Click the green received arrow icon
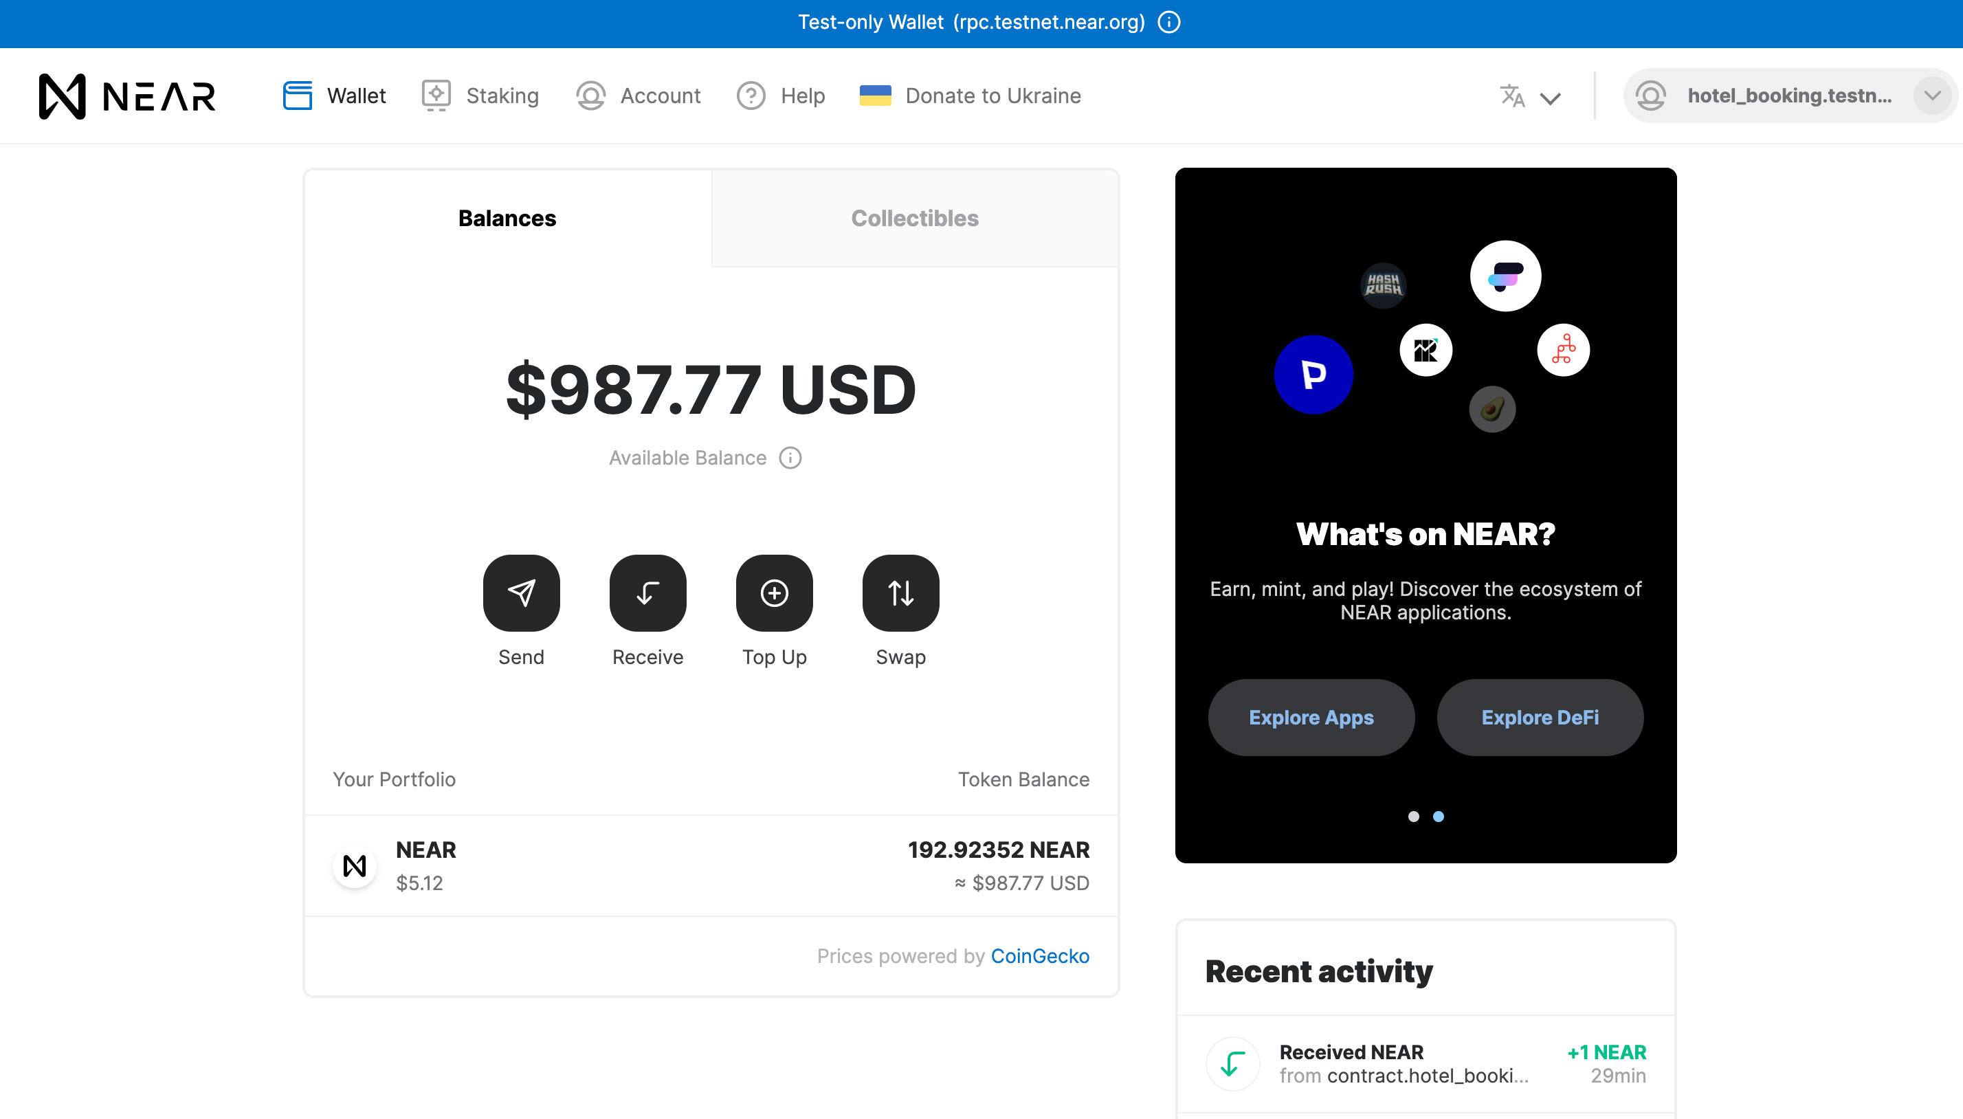Image resolution: width=1963 pixels, height=1119 pixels. 1232,1063
